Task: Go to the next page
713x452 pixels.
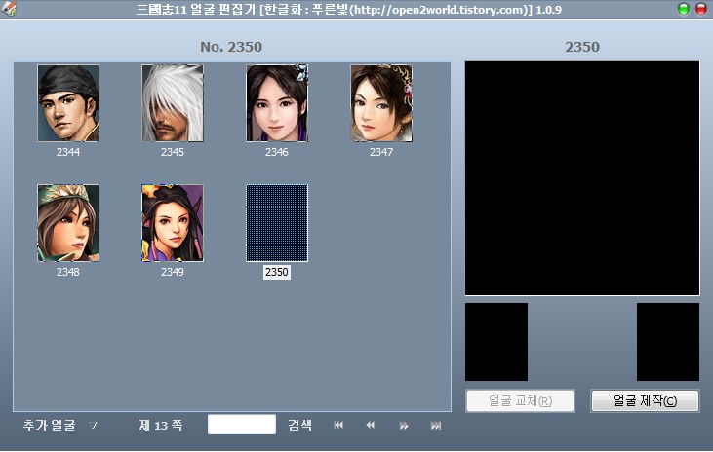Action: (404, 425)
